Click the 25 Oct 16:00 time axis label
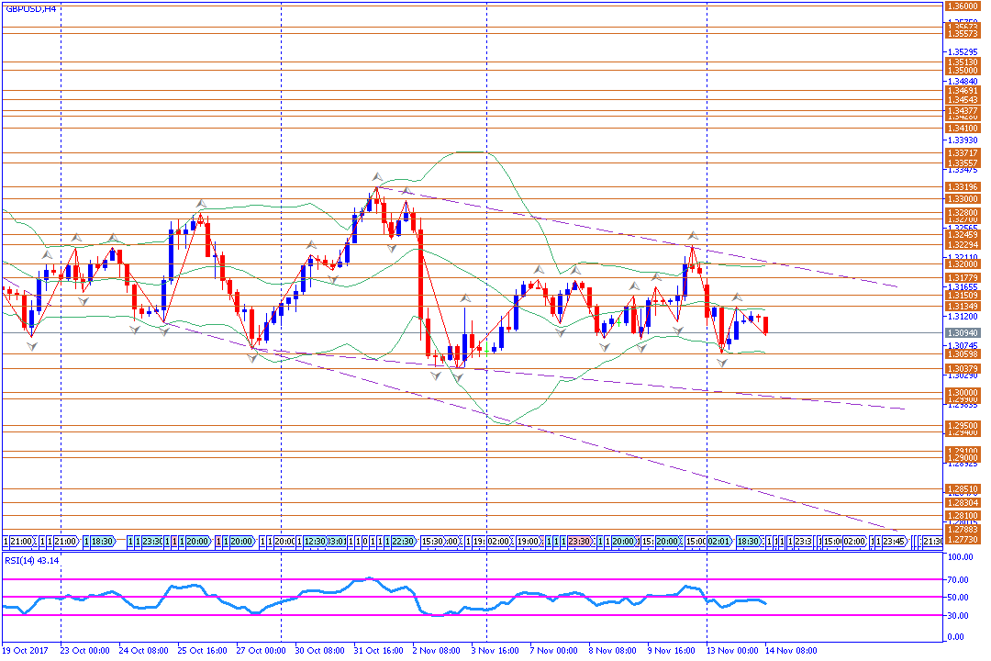The image size is (991, 661). (202, 651)
